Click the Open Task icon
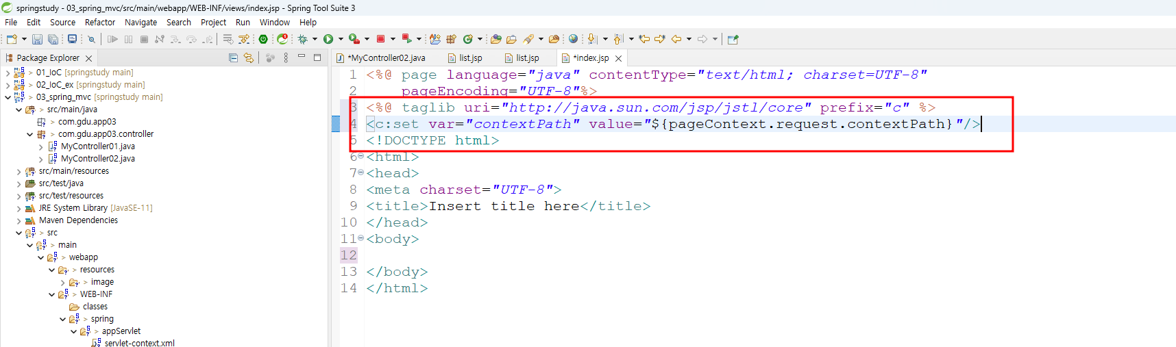The height and width of the screenshot is (347, 1176). click(511, 39)
